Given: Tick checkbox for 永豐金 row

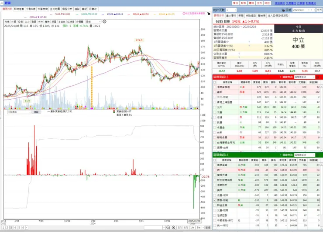Looking at the screenshot, I should 215,128.
